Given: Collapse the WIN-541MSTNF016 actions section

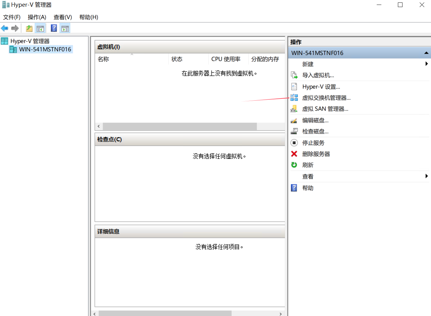Looking at the screenshot, I should [x=426, y=53].
